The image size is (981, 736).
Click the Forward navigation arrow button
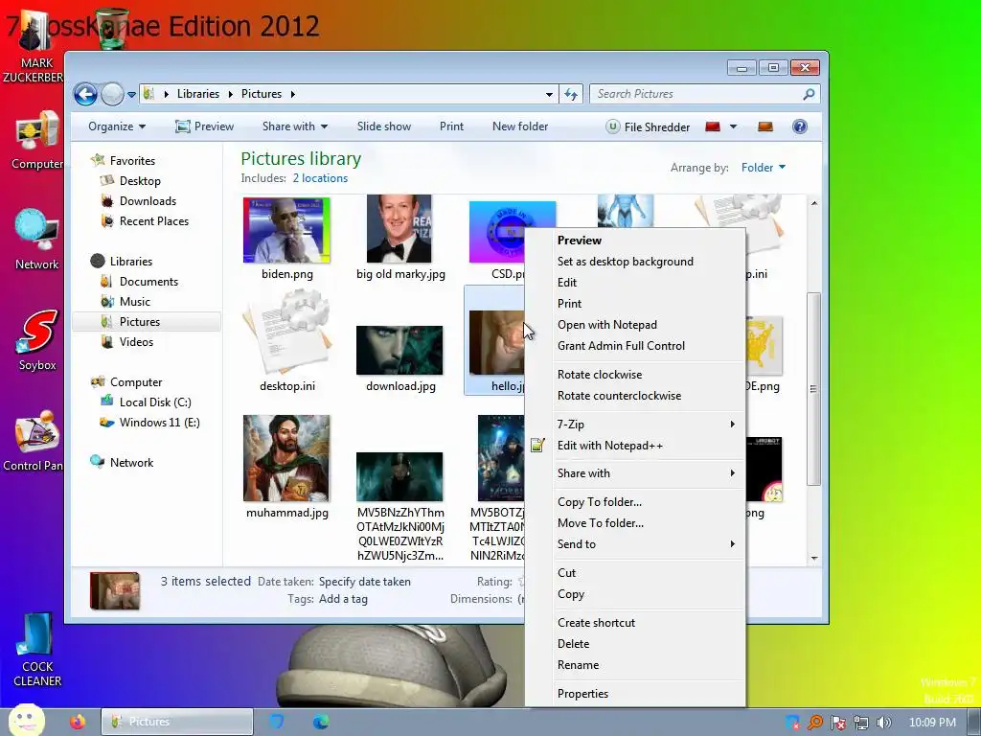(113, 95)
